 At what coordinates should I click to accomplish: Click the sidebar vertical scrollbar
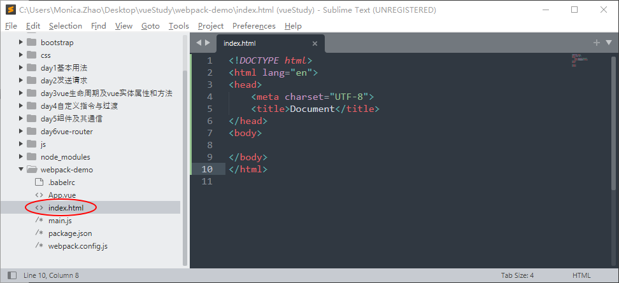pos(185,167)
